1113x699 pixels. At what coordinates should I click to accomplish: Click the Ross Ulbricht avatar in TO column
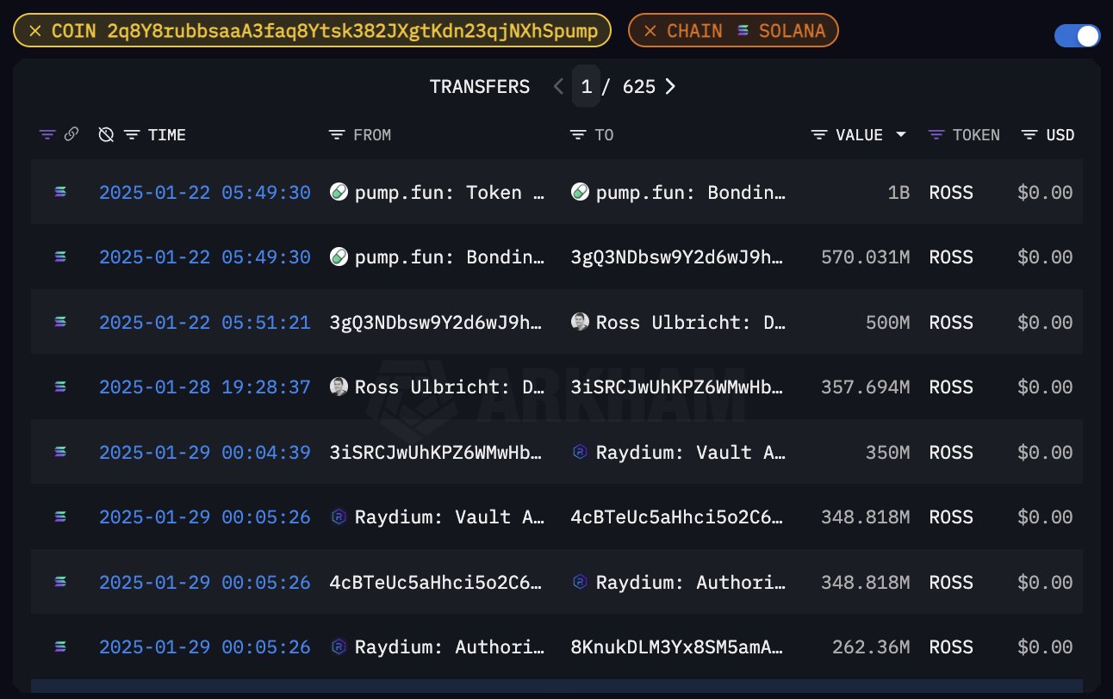tap(580, 322)
